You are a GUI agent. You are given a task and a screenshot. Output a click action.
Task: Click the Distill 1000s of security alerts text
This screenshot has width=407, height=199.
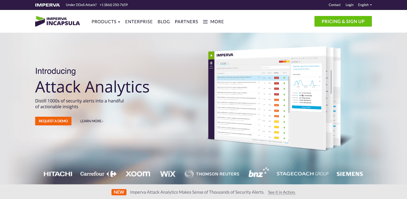point(79,104)
